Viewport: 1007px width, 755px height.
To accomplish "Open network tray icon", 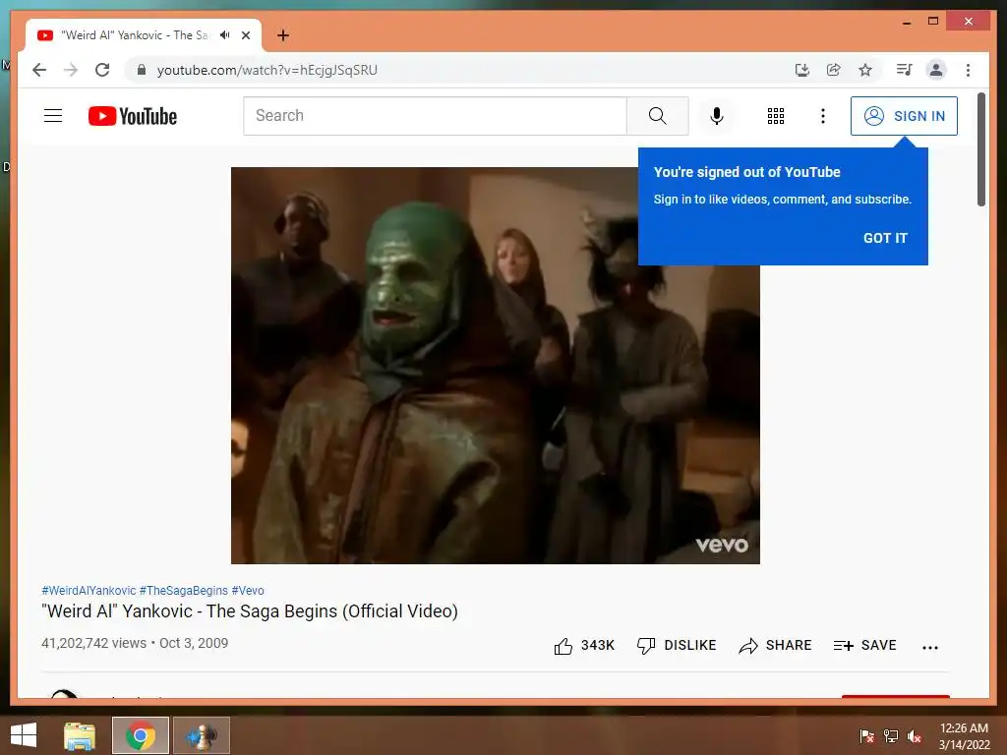I will (x=891, y=736).
